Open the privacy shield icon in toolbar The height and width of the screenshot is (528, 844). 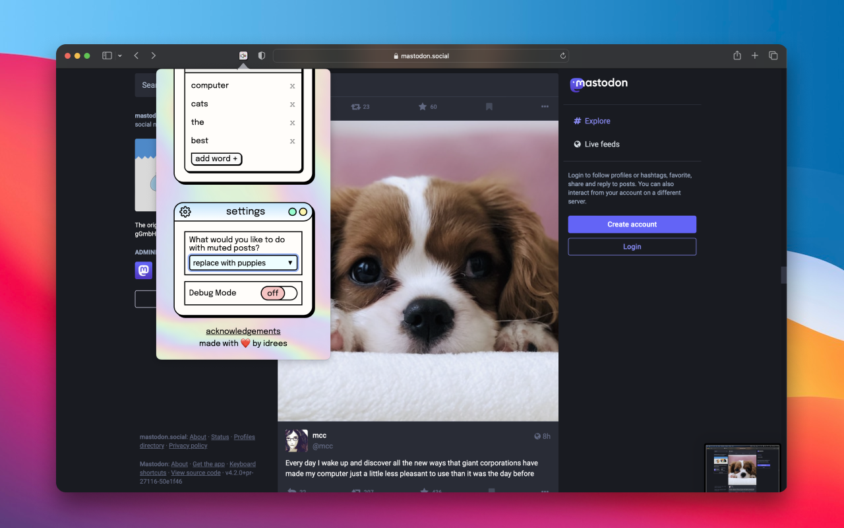pos(262,56)
